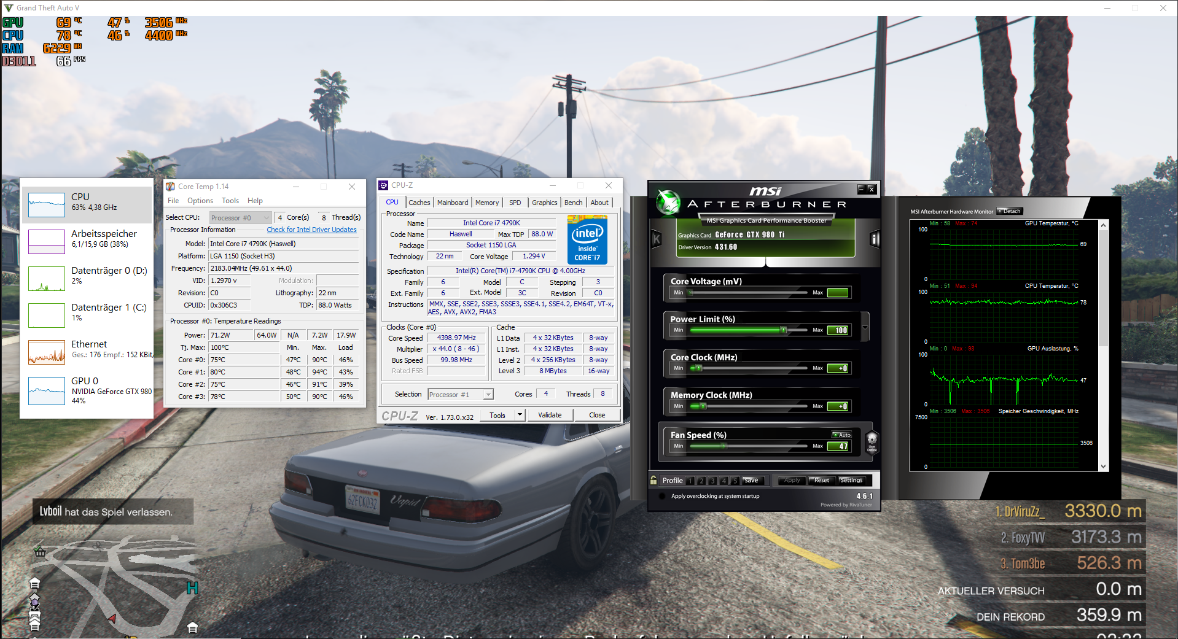Click the teal H helipad map marker

192,588
